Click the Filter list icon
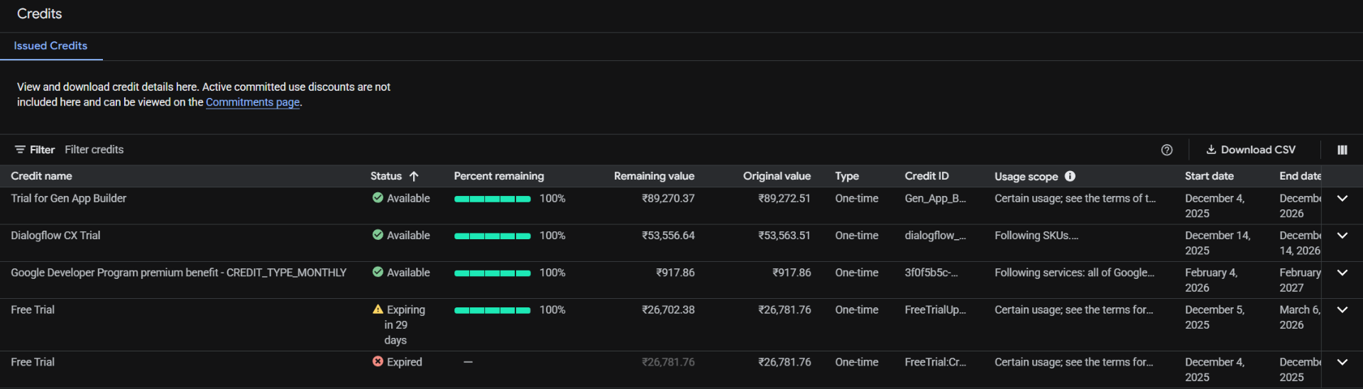The width and height of the screenshot is (1363, 389). (x=20, y=150)
